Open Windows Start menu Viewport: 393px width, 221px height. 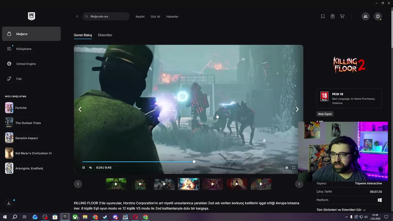[x=5, y=217]
